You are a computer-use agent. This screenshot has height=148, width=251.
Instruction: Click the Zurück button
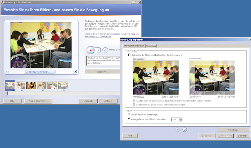(x=88, y=101)
